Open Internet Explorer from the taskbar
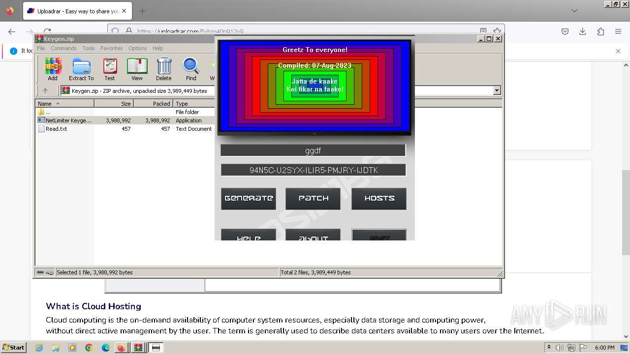Image resolution: width=630 pixels, height=354 pixels. coord(39,348)
